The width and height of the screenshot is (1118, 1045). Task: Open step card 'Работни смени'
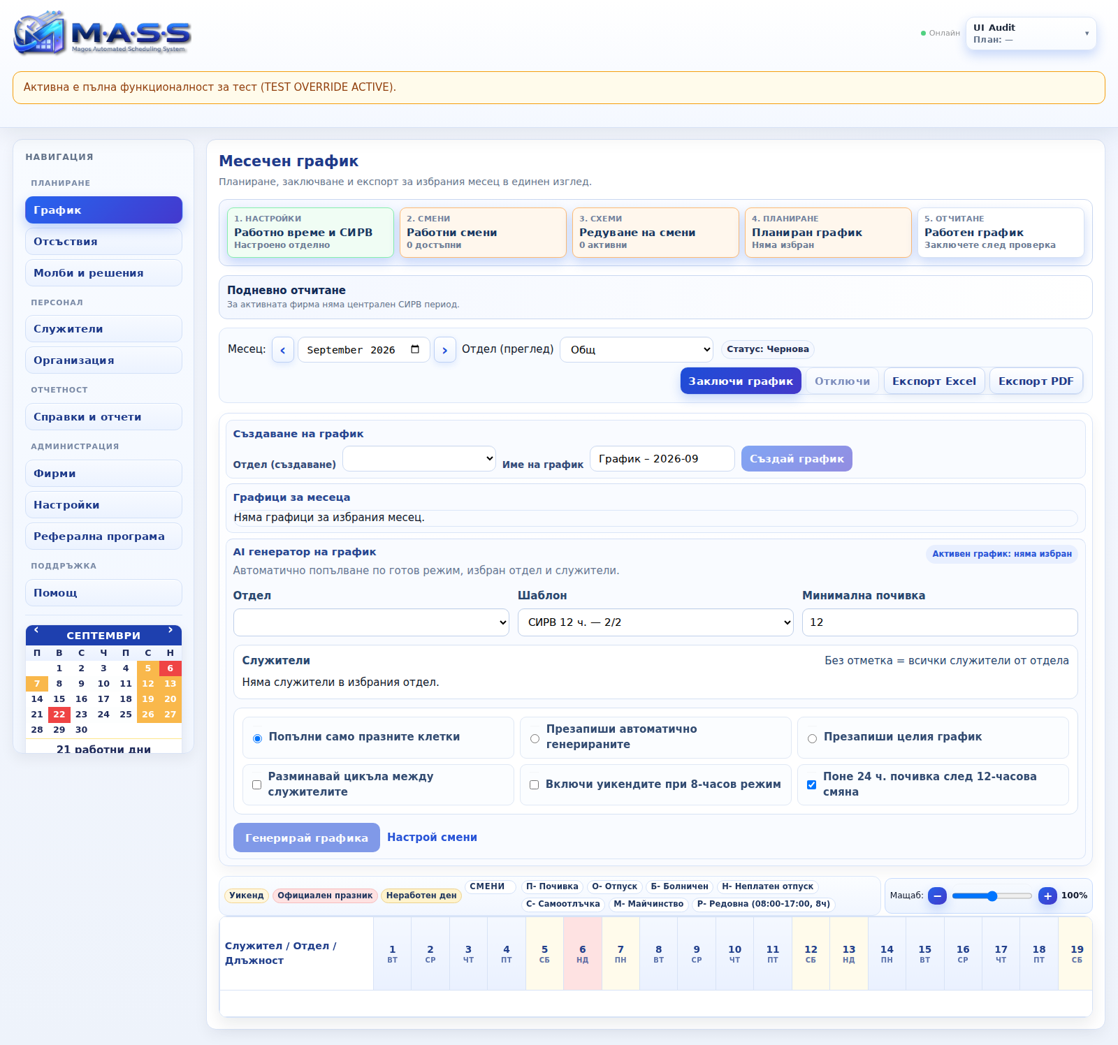(x=483, y=233)
